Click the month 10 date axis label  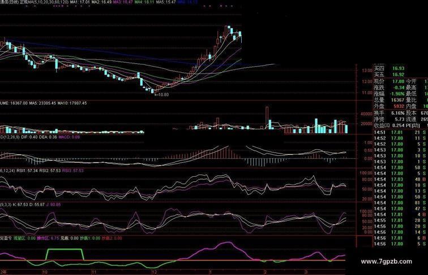45,272
